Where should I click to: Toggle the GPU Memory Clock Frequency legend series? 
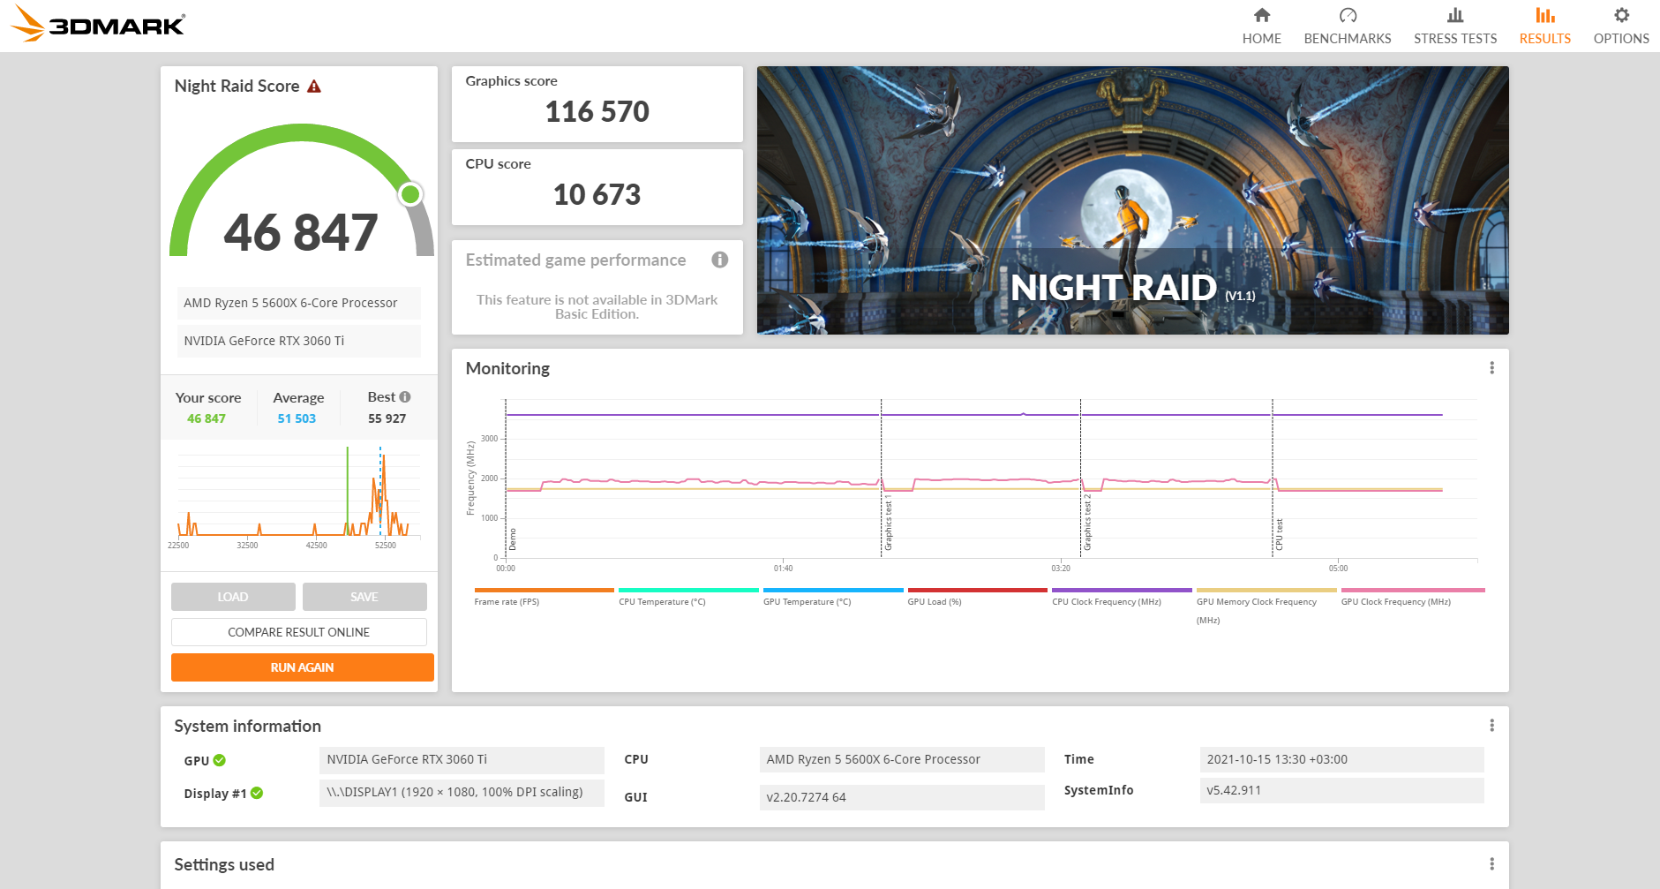pyautogui.click(x=1266, y=606)
